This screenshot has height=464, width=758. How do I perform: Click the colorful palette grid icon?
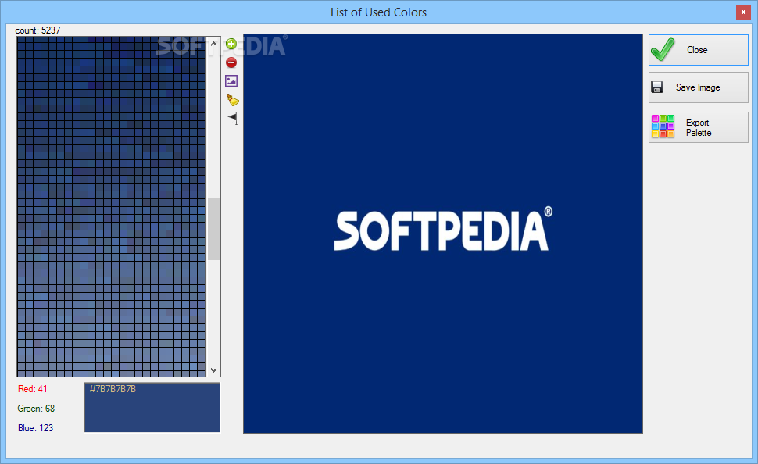click(x=663, y=127)
